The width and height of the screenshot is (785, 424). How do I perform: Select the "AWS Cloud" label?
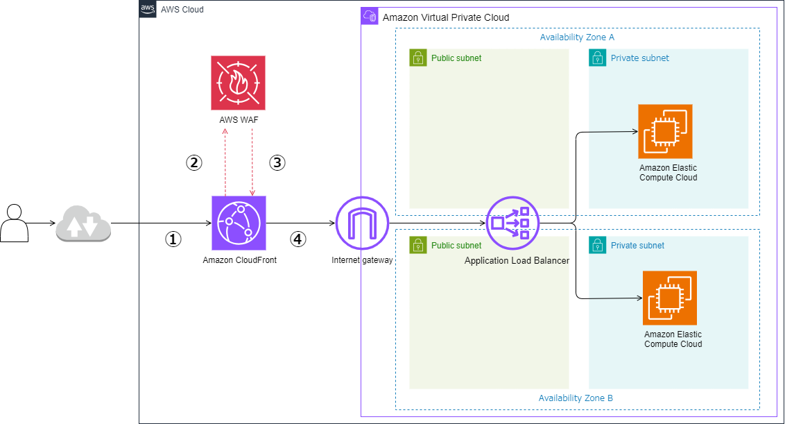[x=182, y=10]
